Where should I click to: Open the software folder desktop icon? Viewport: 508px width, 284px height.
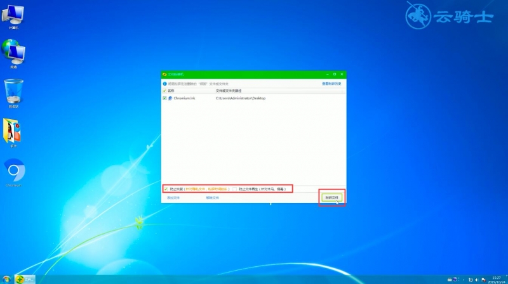[x=13, y=132]
